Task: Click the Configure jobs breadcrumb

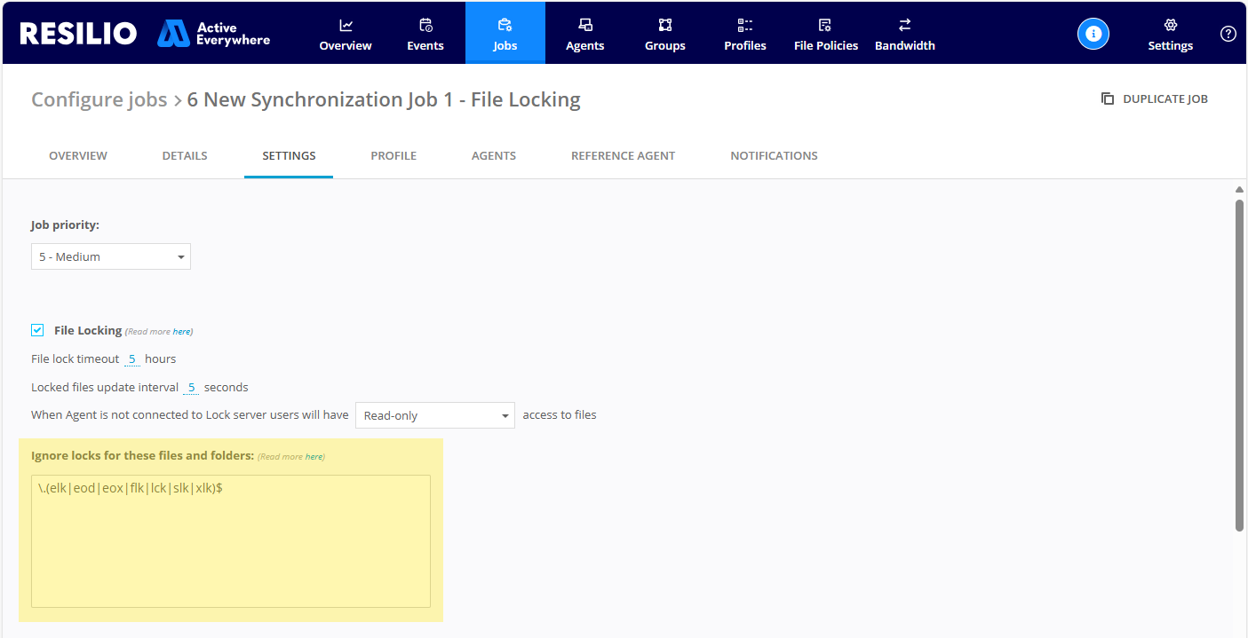Action: tap(99, 99)
